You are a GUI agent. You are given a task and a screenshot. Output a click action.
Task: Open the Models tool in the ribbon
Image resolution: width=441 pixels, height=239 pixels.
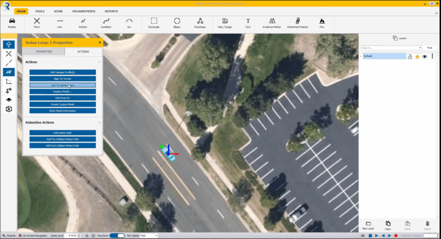pyautogui.click(x=12, y=23)
